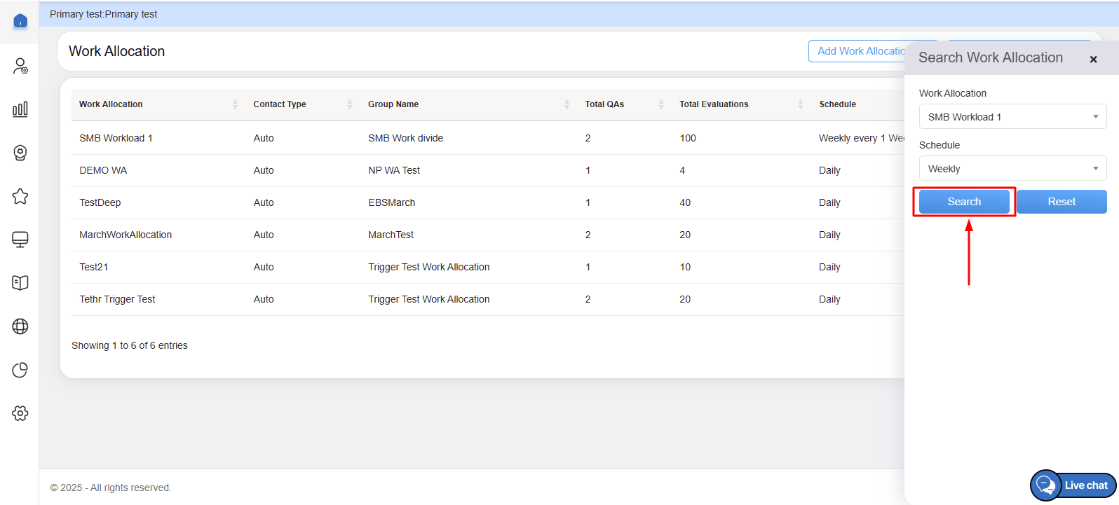Screen dimensions: 1119x505
Task: Close the Search Work Allocation panel
Action: tap(1093, 60)
